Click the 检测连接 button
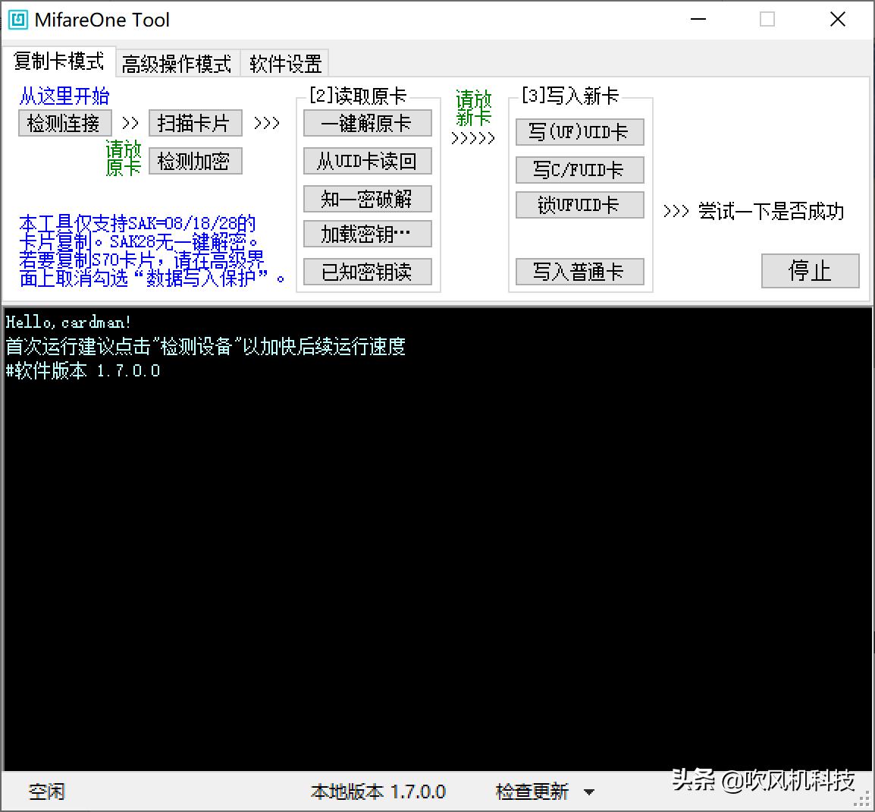 pyautogui.click(x=64, y=122)
